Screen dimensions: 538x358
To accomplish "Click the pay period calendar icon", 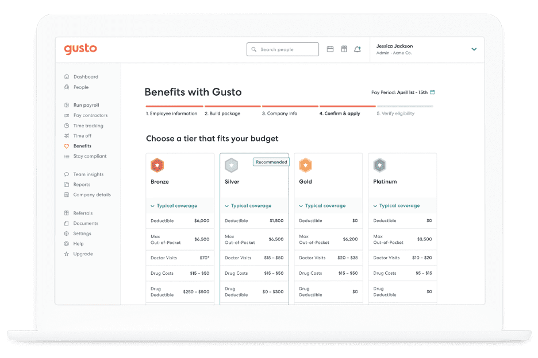I will [433, 92].
